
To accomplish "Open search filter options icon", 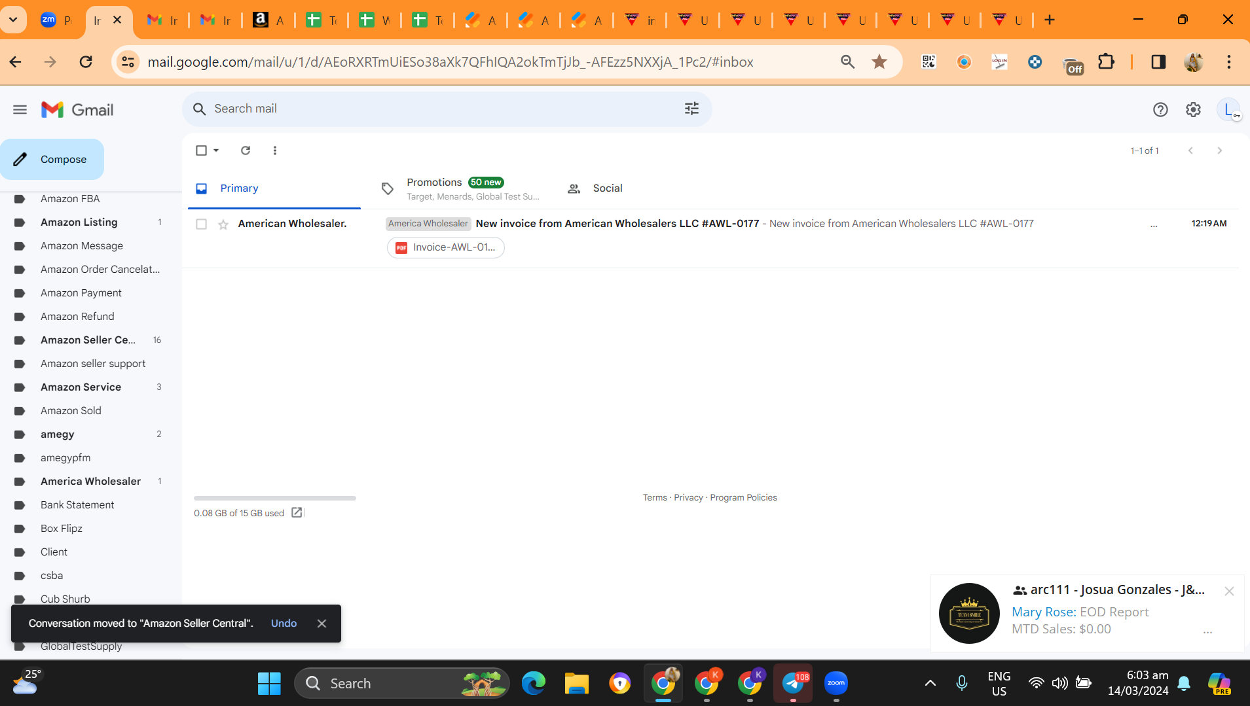I will click(691, 109).
